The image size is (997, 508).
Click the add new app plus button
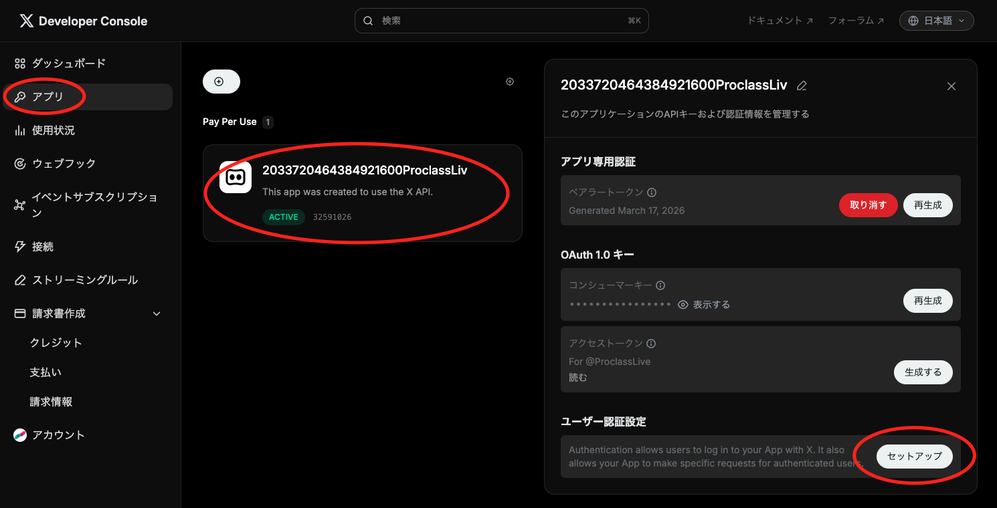click(x=221, y=82)
